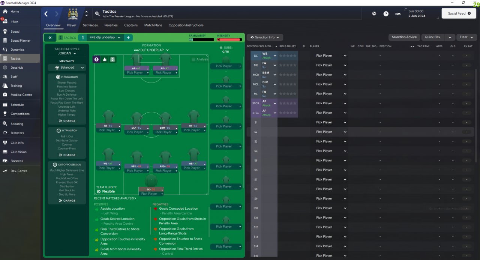Switch to the Player tab

coord(72,25)
